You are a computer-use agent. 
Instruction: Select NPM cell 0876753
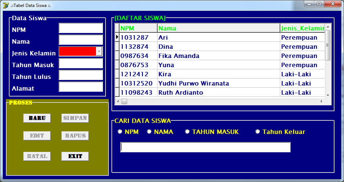[x=138, y=65]
